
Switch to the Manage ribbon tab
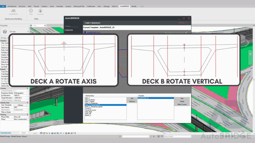[106, 6]
